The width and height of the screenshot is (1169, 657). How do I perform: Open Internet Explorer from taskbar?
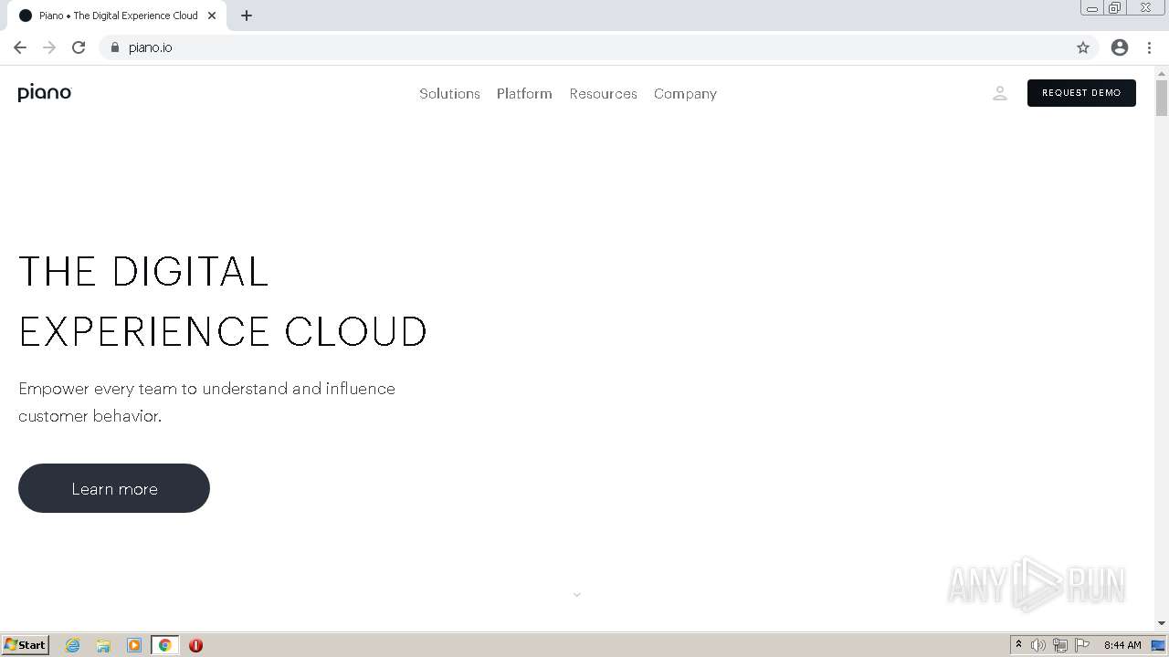click(73, 645)
